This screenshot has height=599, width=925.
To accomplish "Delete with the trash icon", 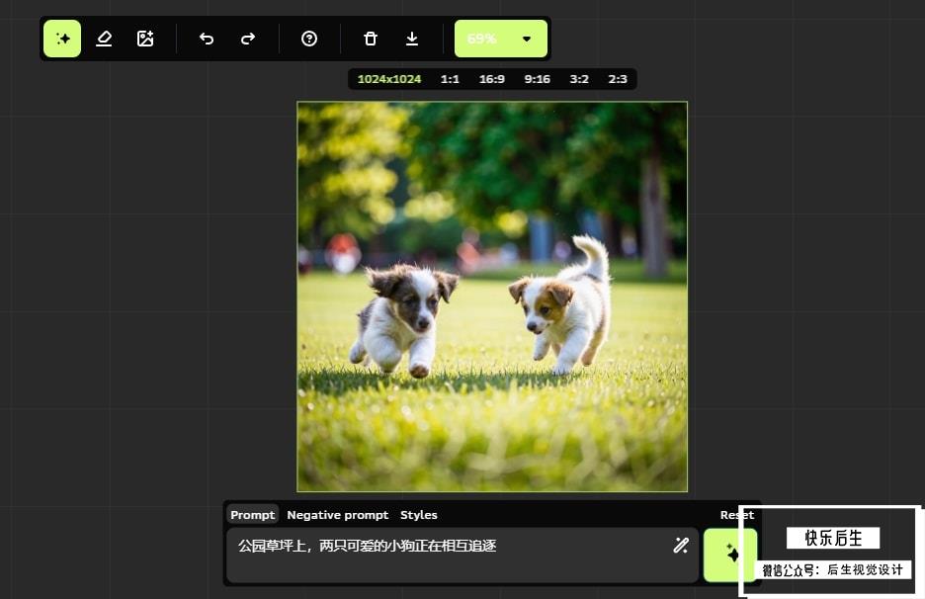I will [370, 39].
